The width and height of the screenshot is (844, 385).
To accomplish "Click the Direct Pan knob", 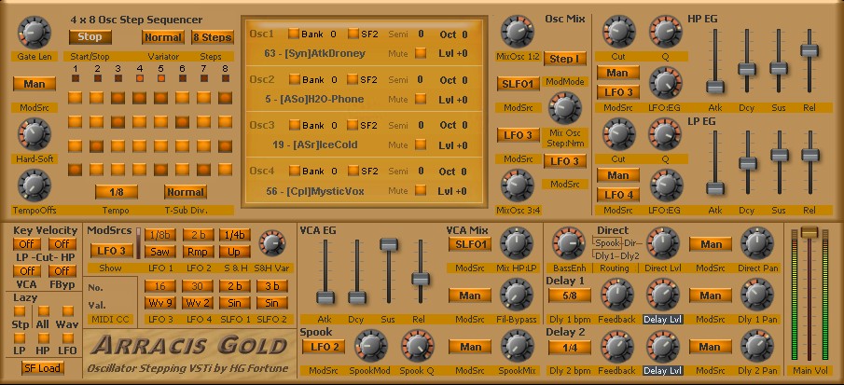I will tap(758, 244).
